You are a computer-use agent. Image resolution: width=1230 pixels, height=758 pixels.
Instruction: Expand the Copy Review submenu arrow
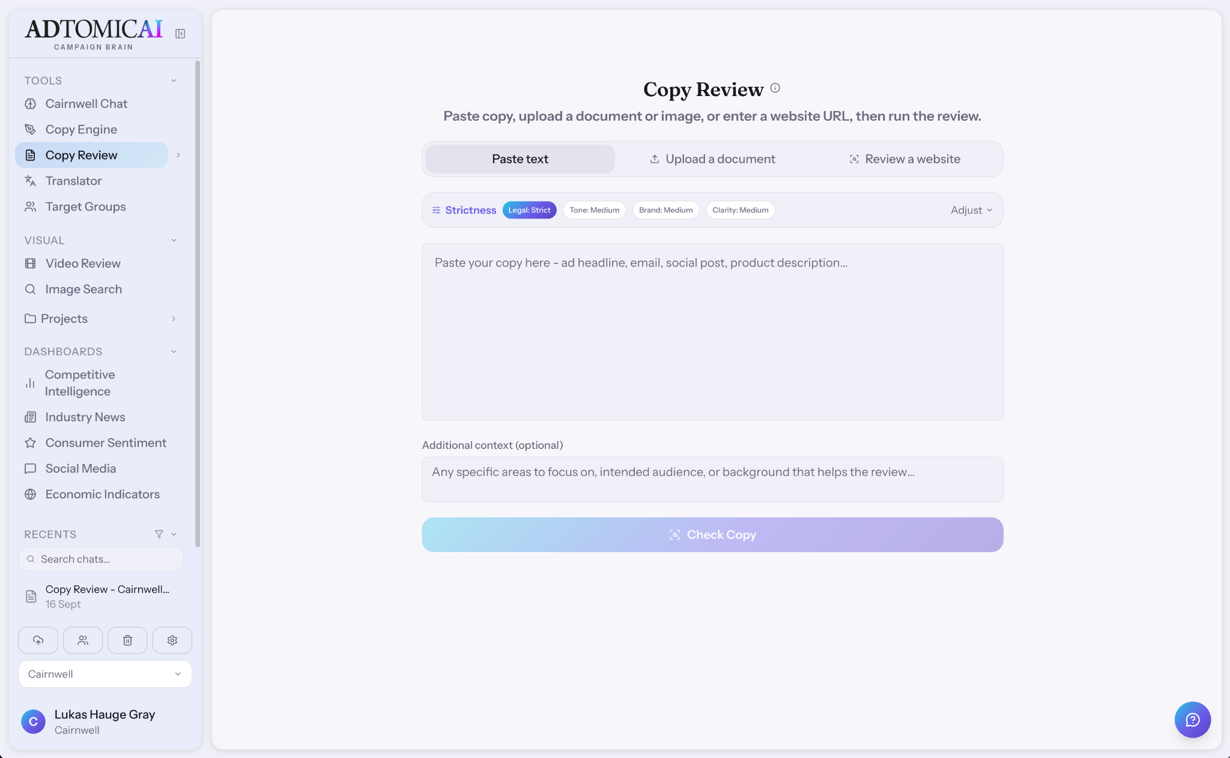178,155
